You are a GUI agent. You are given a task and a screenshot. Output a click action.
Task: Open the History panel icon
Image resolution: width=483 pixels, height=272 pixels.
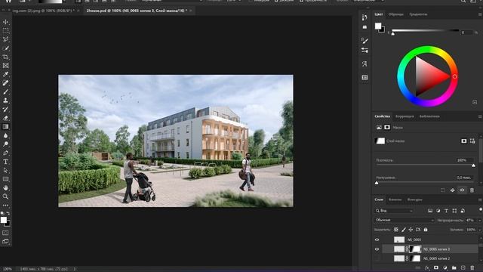(365, 17)
